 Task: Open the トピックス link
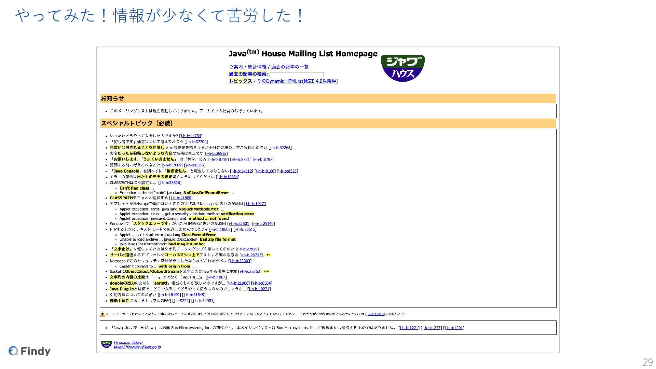241,81
